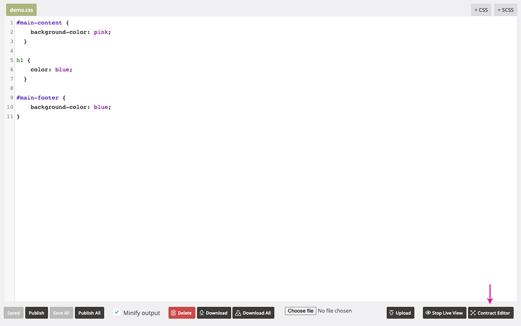Click the "No file chosen" text
This screenshot has height=326, width=521.
coord(334,311)
